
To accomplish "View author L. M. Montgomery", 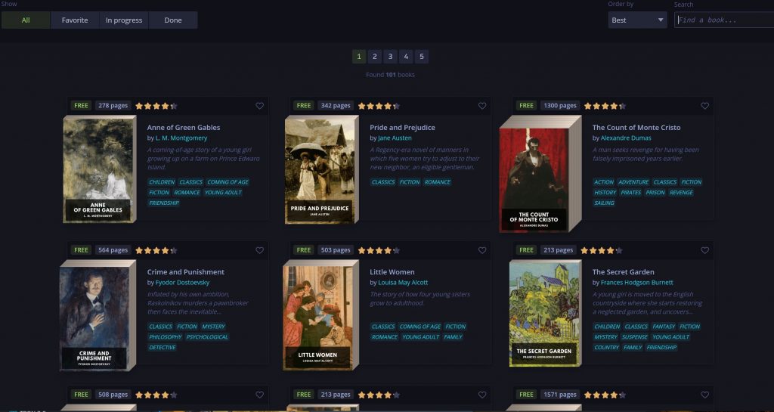I will [x=181, y=138].
